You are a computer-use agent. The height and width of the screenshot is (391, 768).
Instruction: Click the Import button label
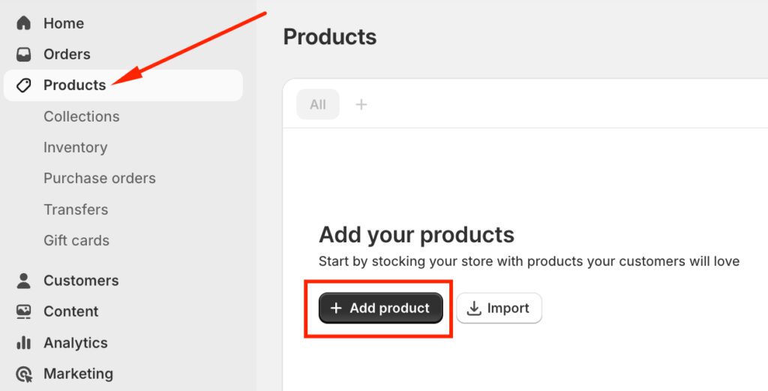coord(508,308)
